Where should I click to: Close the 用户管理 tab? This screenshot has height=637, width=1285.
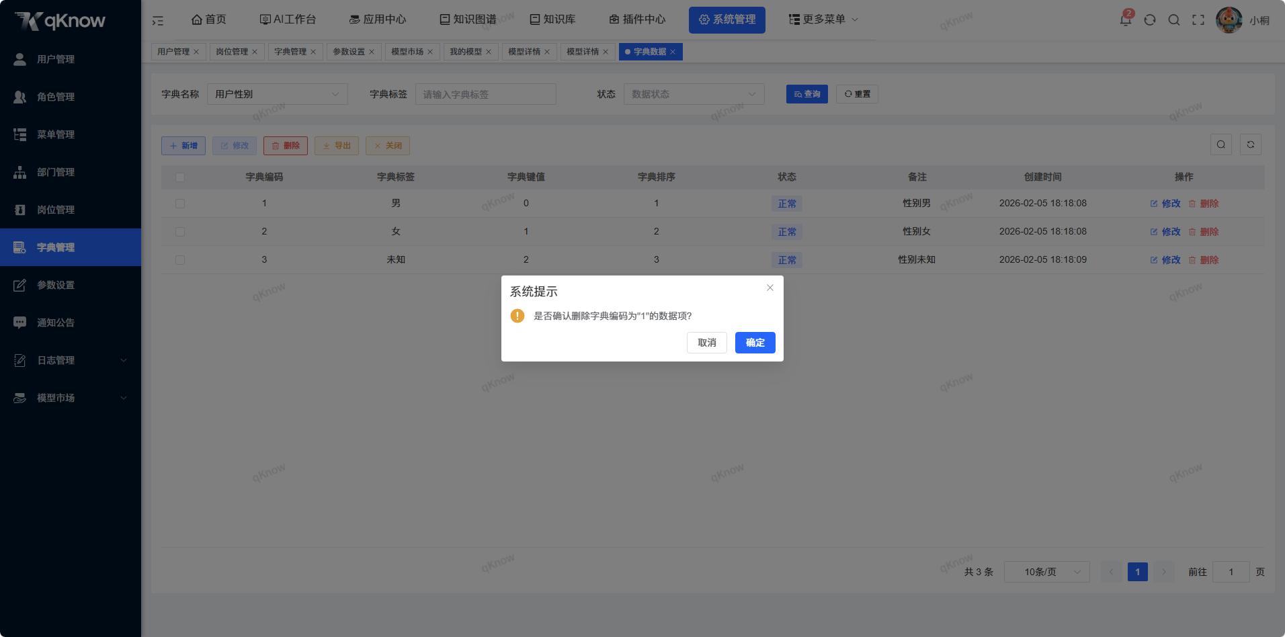pos(196,52)
